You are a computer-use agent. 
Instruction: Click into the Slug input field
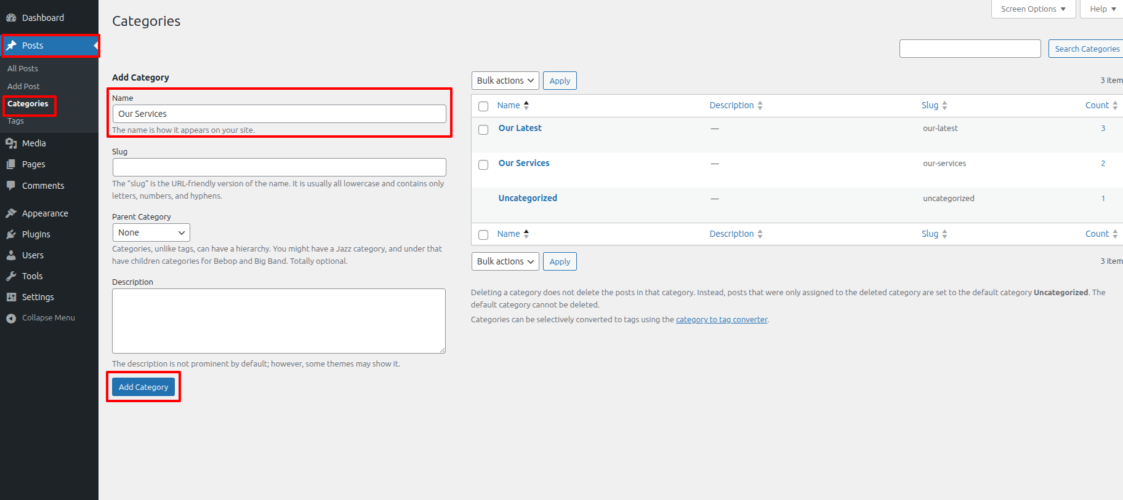[x=279, y=167]
